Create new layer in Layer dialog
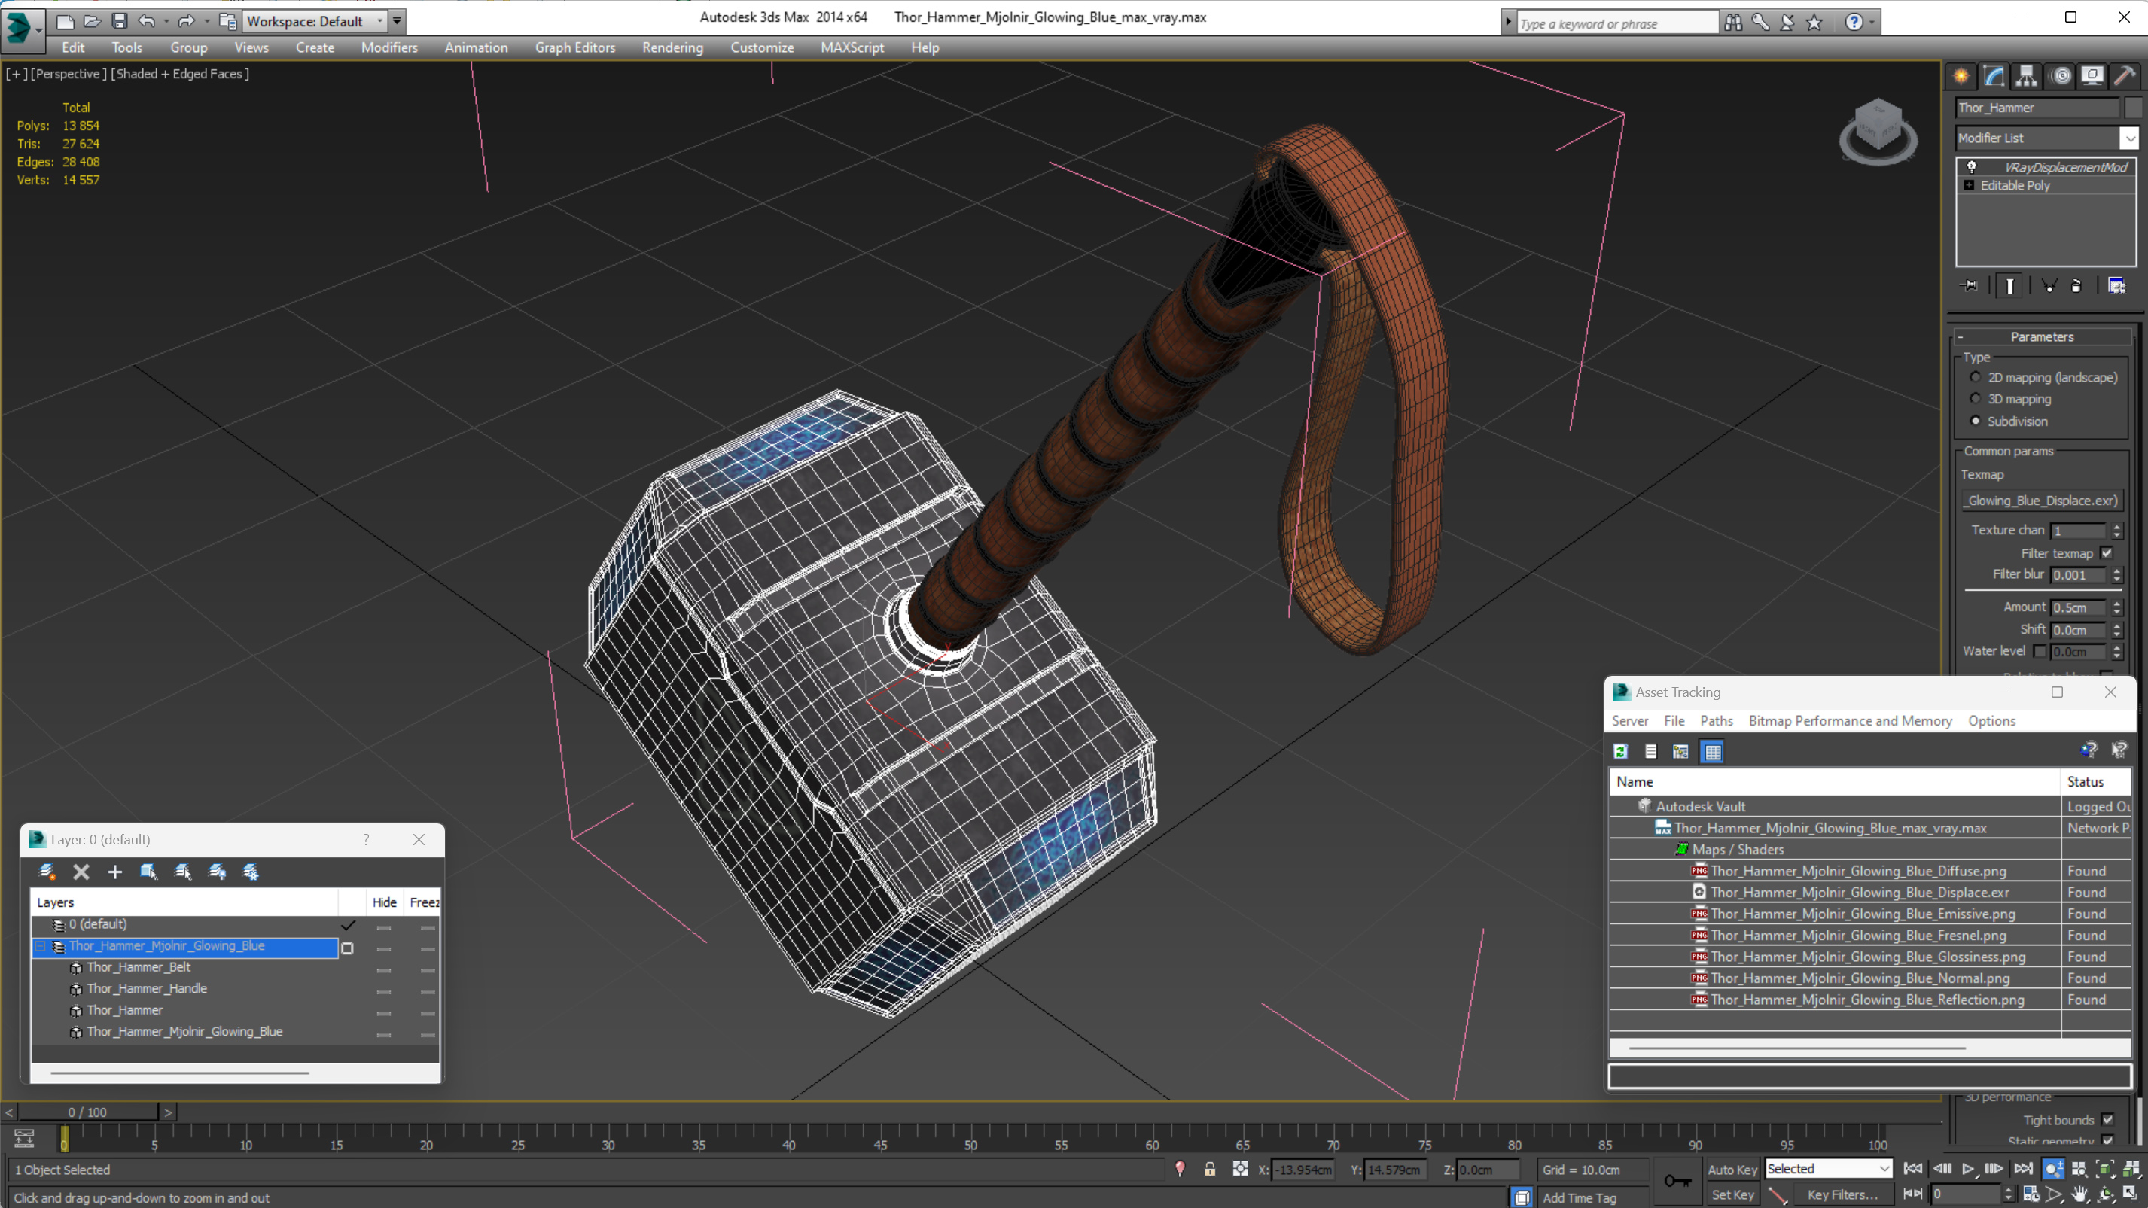 click(x=47, y=872)
